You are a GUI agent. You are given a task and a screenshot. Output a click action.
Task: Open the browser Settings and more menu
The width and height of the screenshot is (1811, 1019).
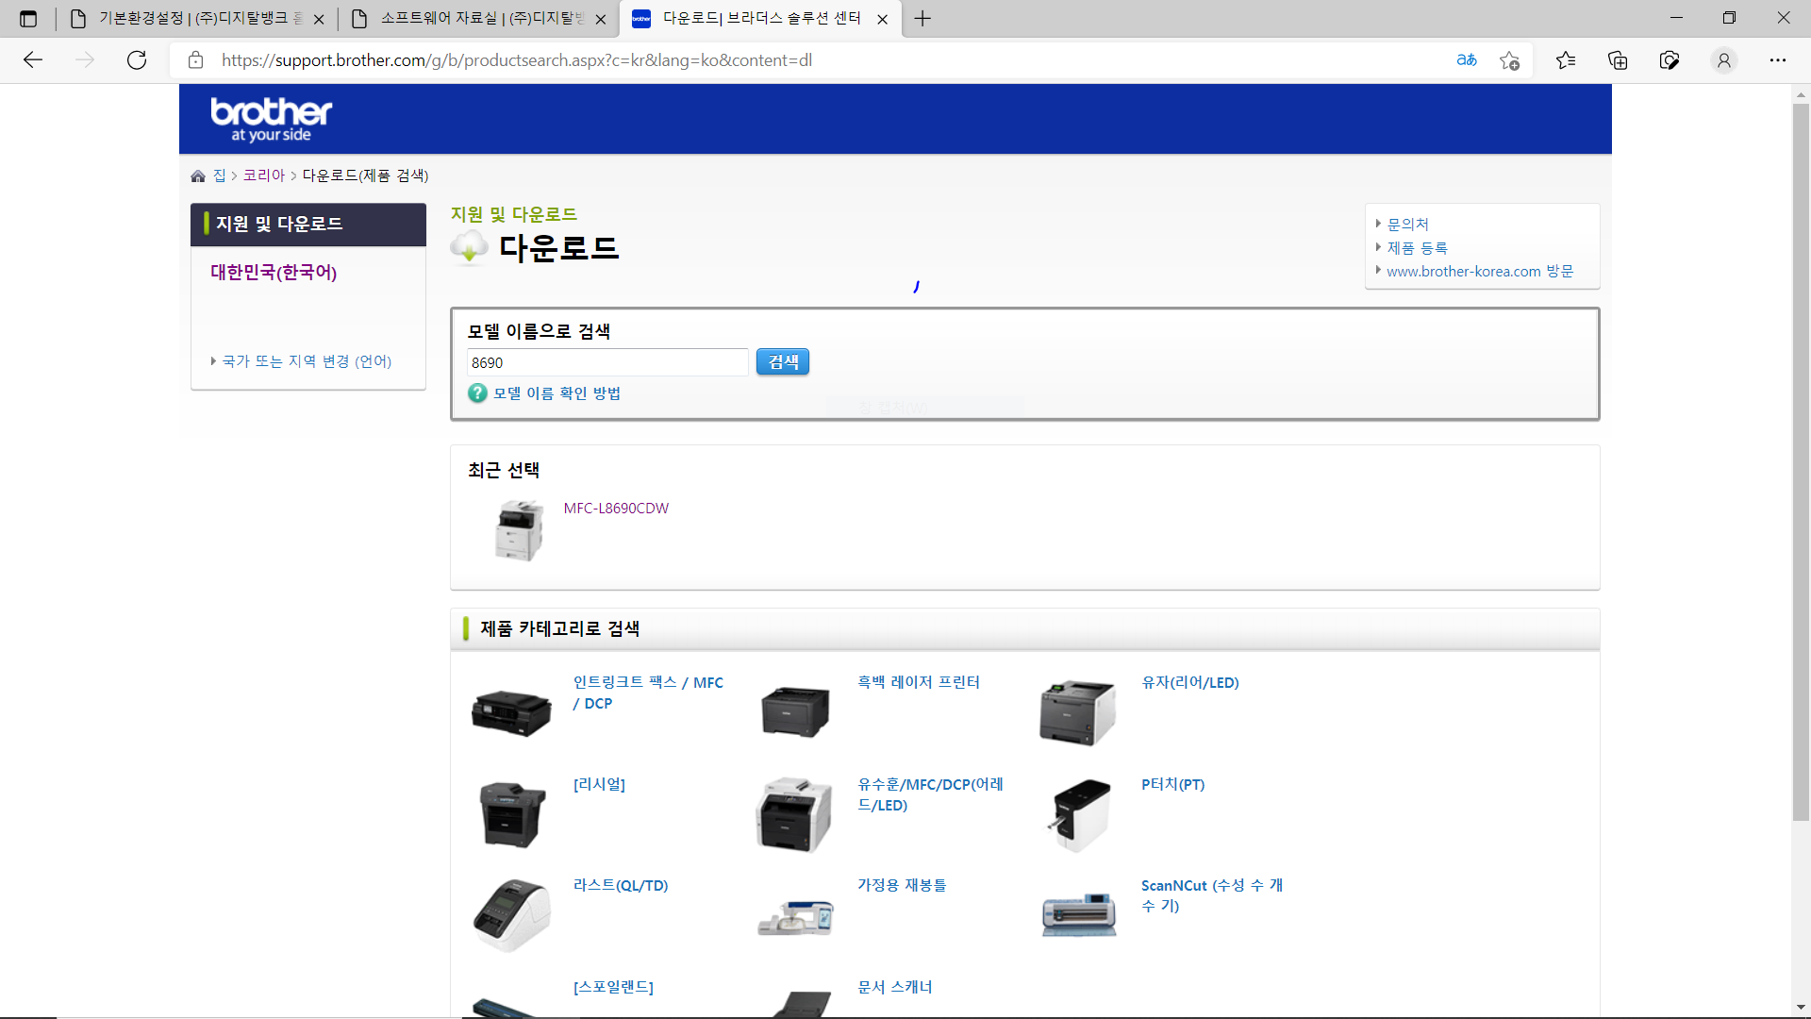1777,60
